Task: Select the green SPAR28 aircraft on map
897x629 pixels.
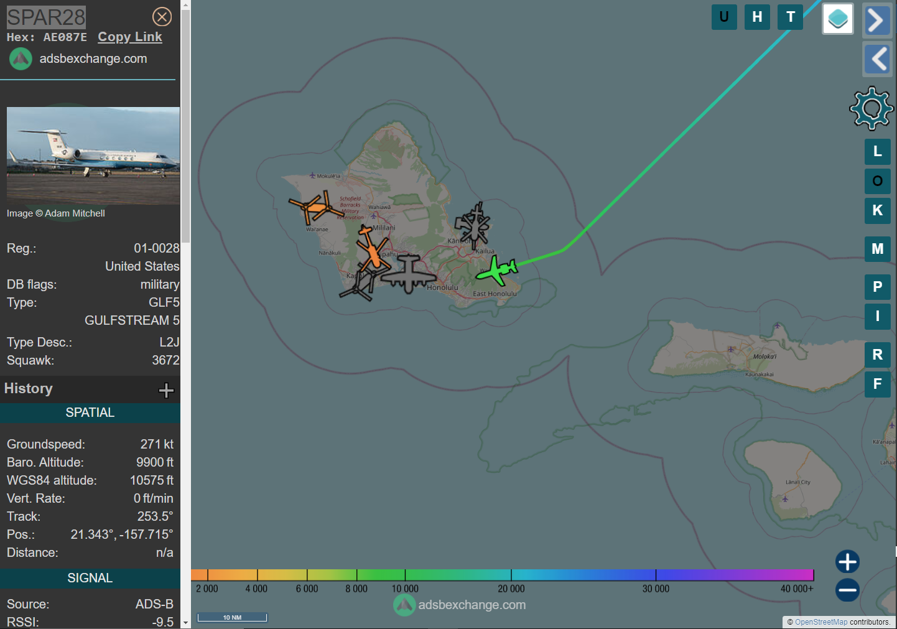Action: (496, 271)
